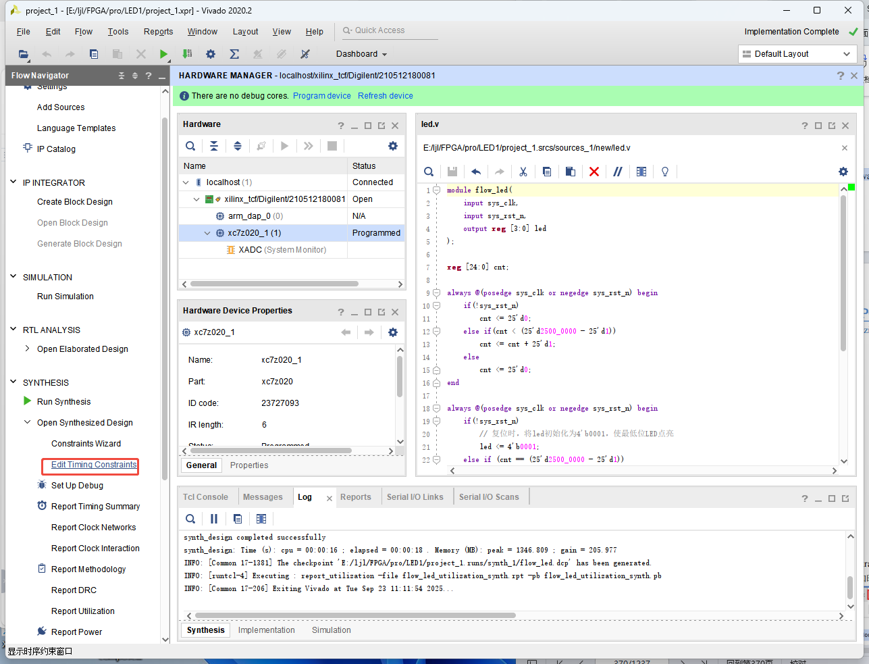The height and width of the screenshot is (664, 869).
Task: Open led.v editor settings gear
Action: pyautogui.click(x=843, y=172)
